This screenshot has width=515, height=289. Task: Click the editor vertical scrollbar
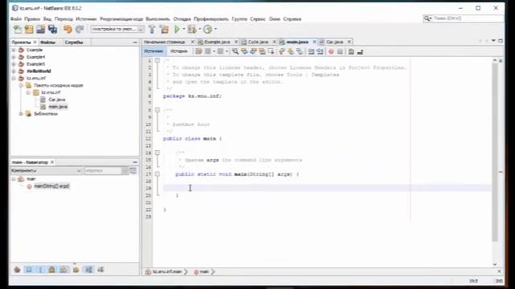click(x=495, y=153)
